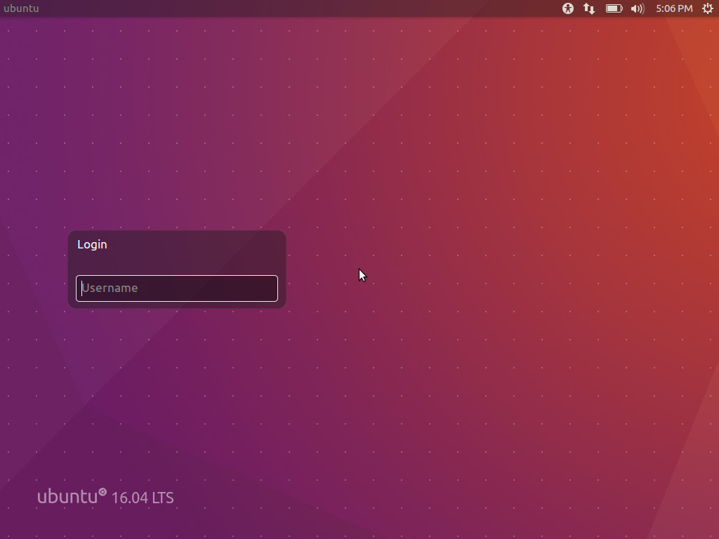Open the network connections indicator
The width and height of the screenshot is (719, 539).
point(589,8)
